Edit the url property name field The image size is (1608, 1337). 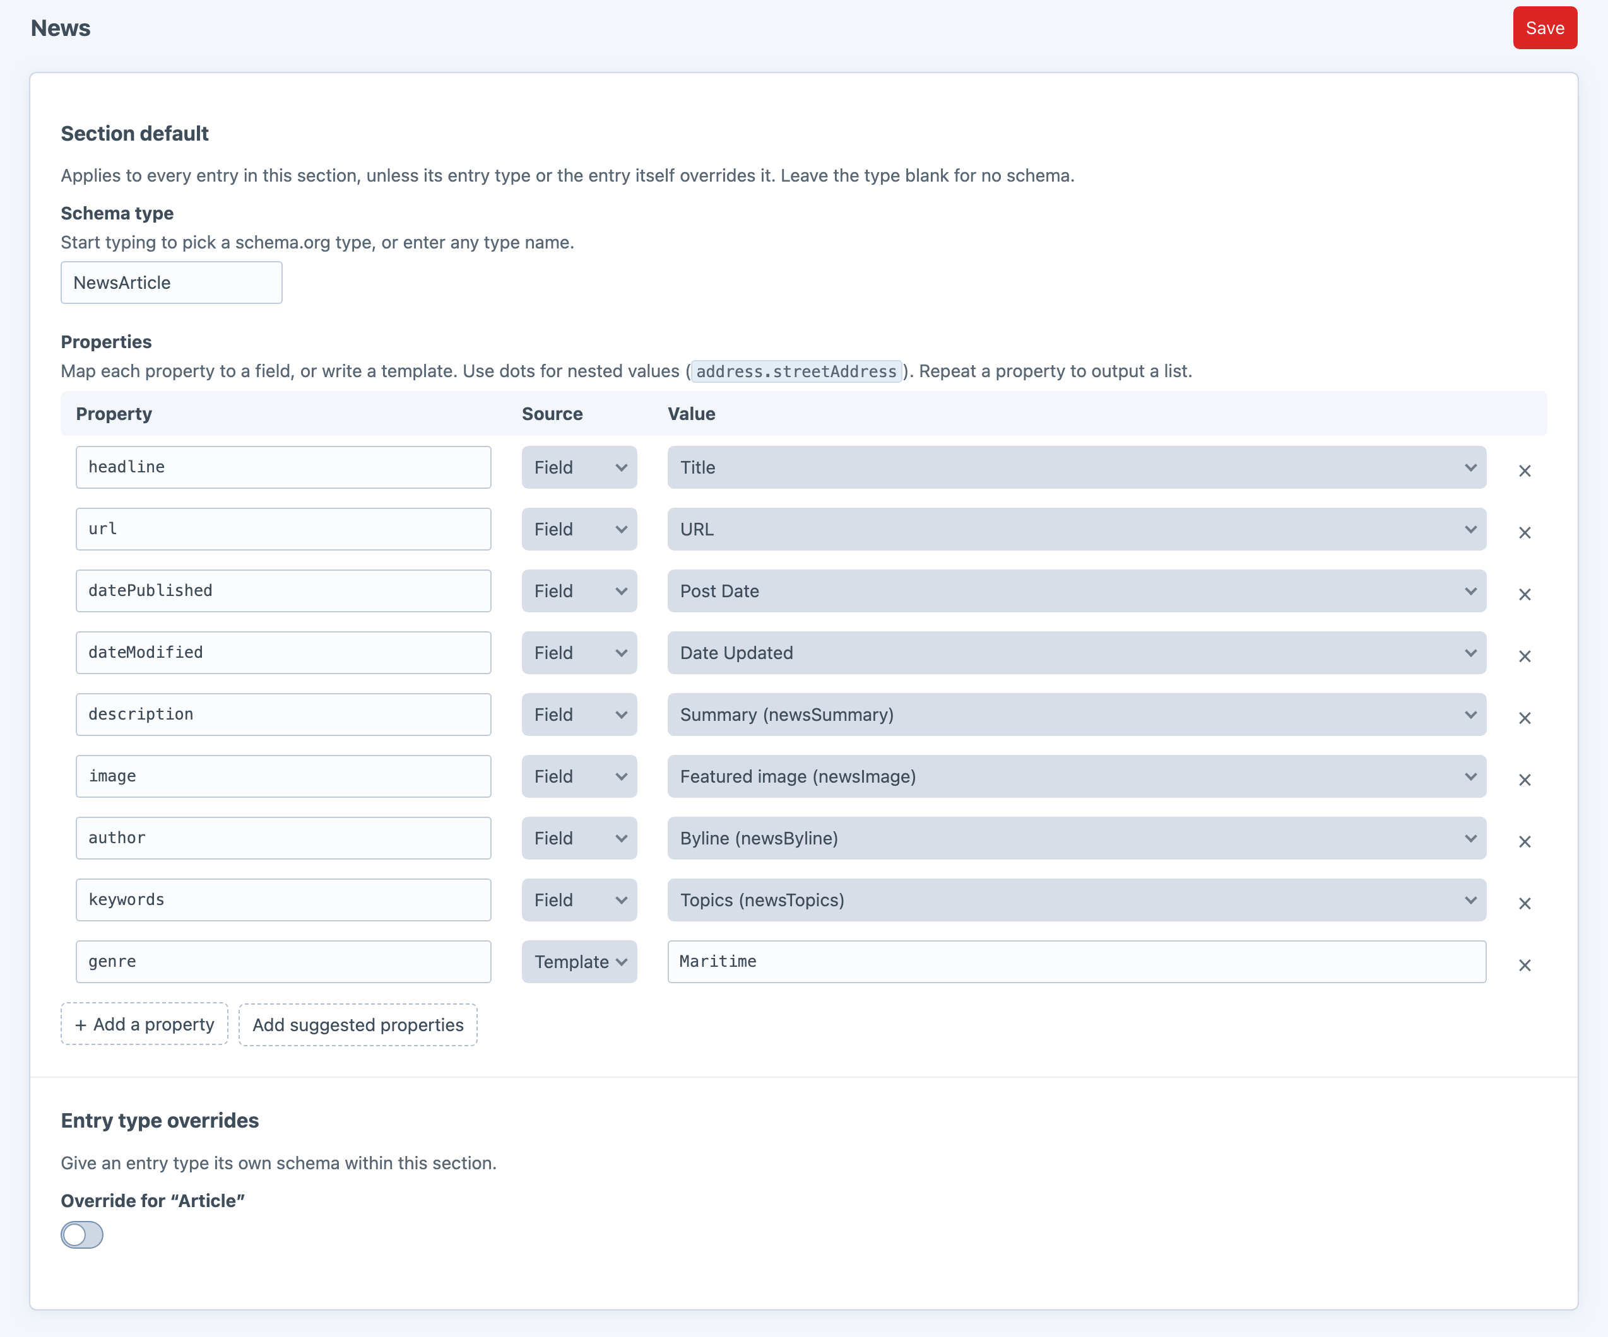click(283, 530)
